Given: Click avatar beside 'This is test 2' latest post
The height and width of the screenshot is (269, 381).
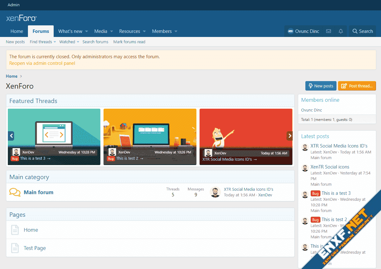Looking at the screenshot, I should click(x=305, y=221).
